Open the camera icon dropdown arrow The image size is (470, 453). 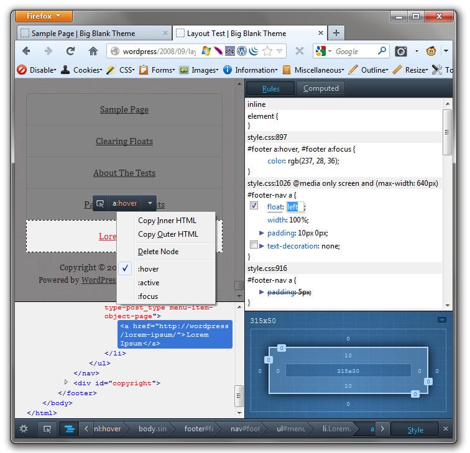417,51
